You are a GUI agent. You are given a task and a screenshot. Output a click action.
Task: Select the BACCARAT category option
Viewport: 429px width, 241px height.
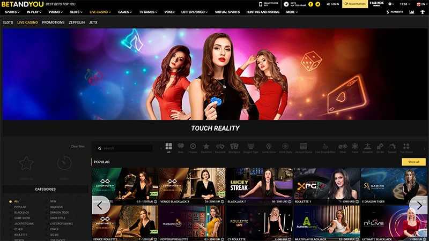tap(57, 207)
